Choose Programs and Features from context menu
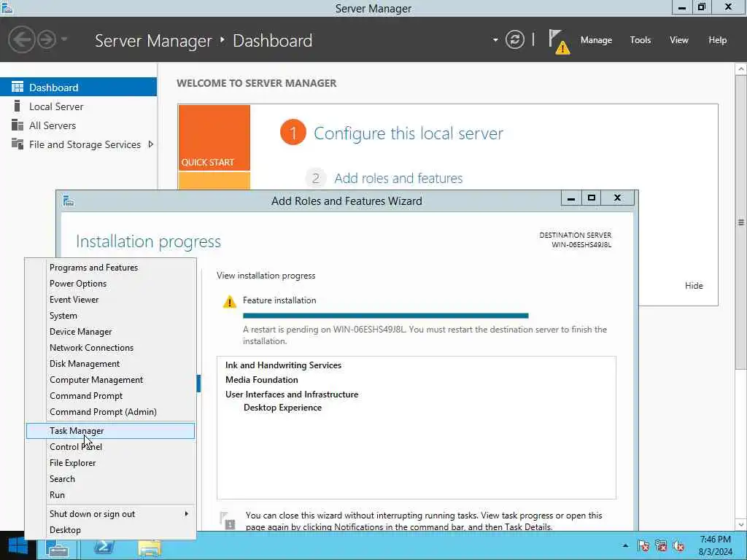The image size is (747, 560). click(x=110, y=267)
